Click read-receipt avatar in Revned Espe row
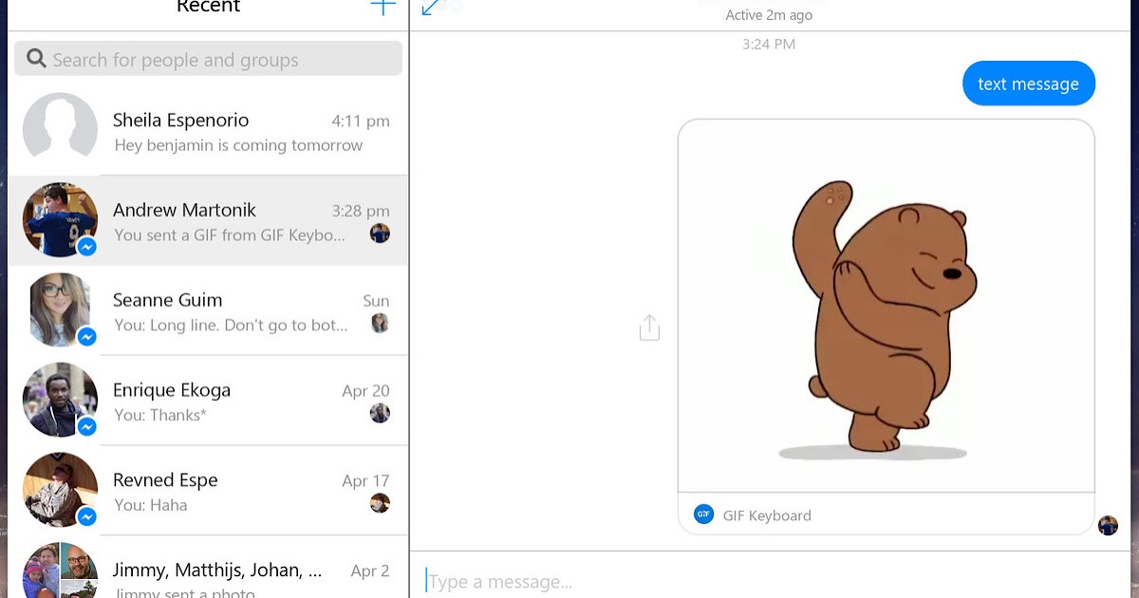Viewport: 1139px width, 598px height. point(380,503)
